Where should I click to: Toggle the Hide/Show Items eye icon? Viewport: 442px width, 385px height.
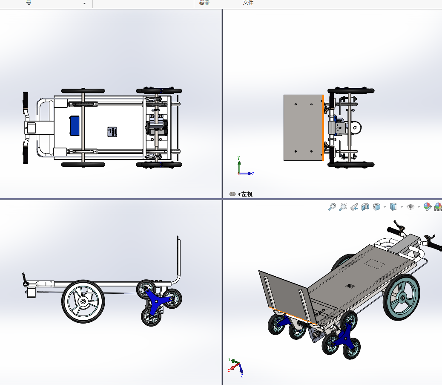point(410,207)
